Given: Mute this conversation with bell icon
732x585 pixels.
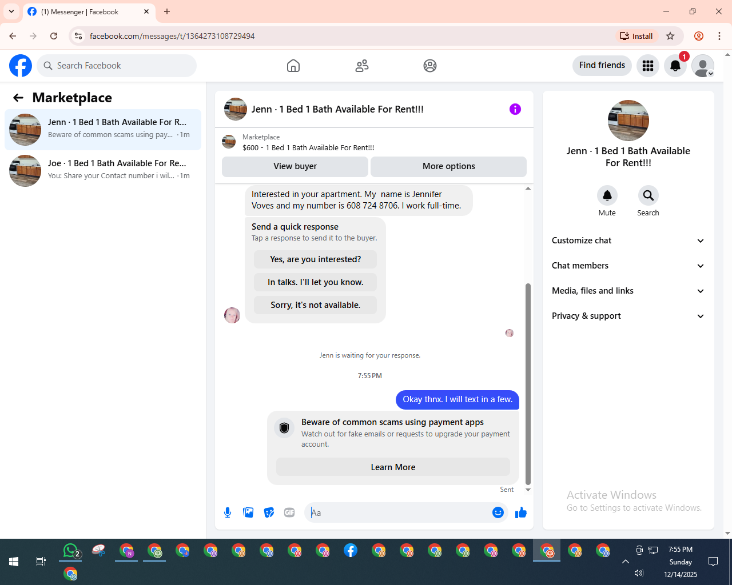Looking at the screenshot, I should click(607, 195).
